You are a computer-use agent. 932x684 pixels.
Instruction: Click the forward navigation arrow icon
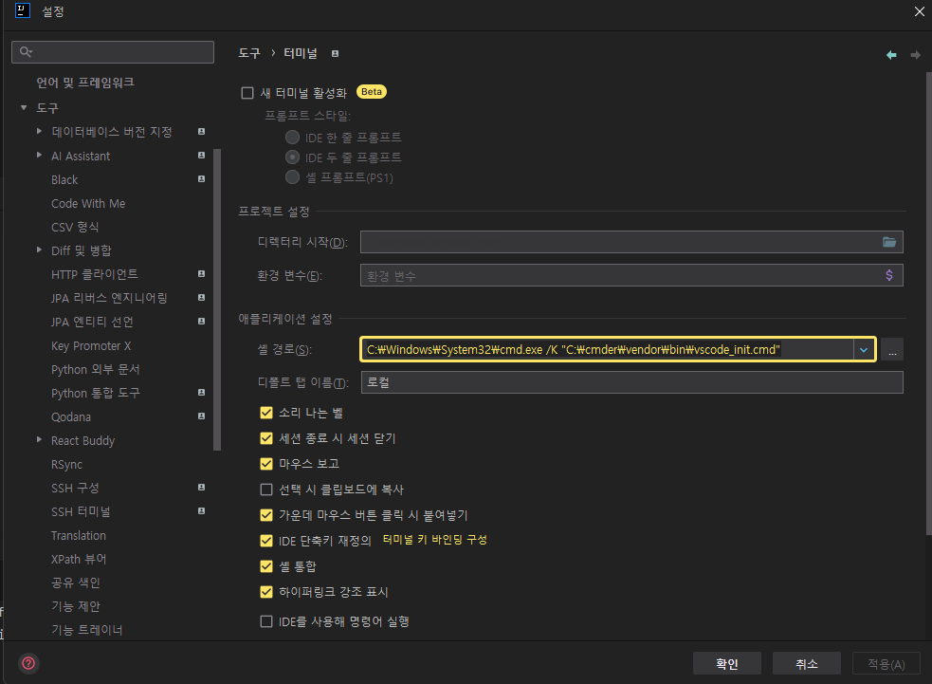(x=916, y=55)
